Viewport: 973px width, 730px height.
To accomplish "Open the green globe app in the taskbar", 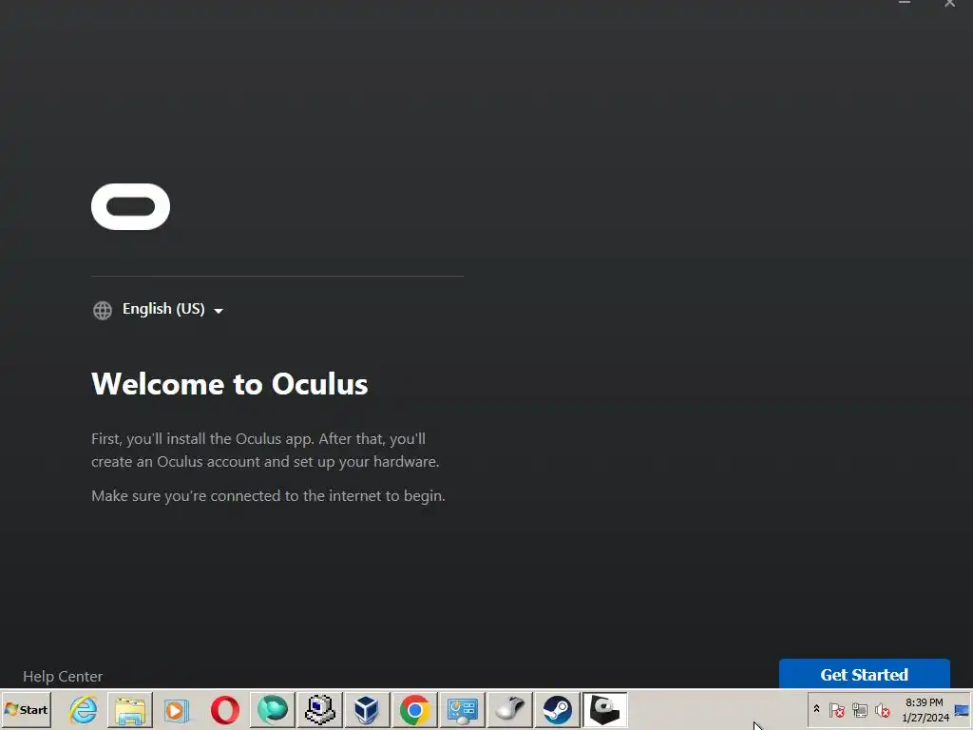I will [x=273, y=709].
